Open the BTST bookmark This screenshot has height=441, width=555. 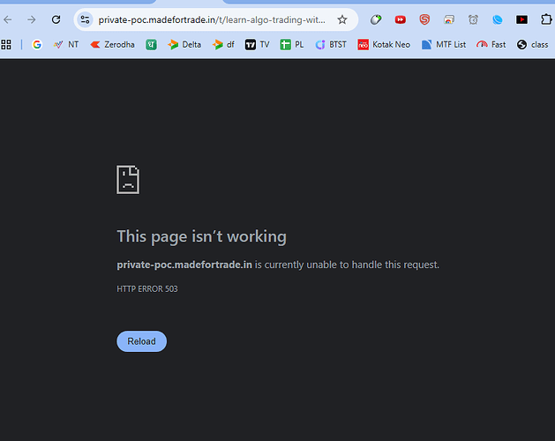(331, 44)
